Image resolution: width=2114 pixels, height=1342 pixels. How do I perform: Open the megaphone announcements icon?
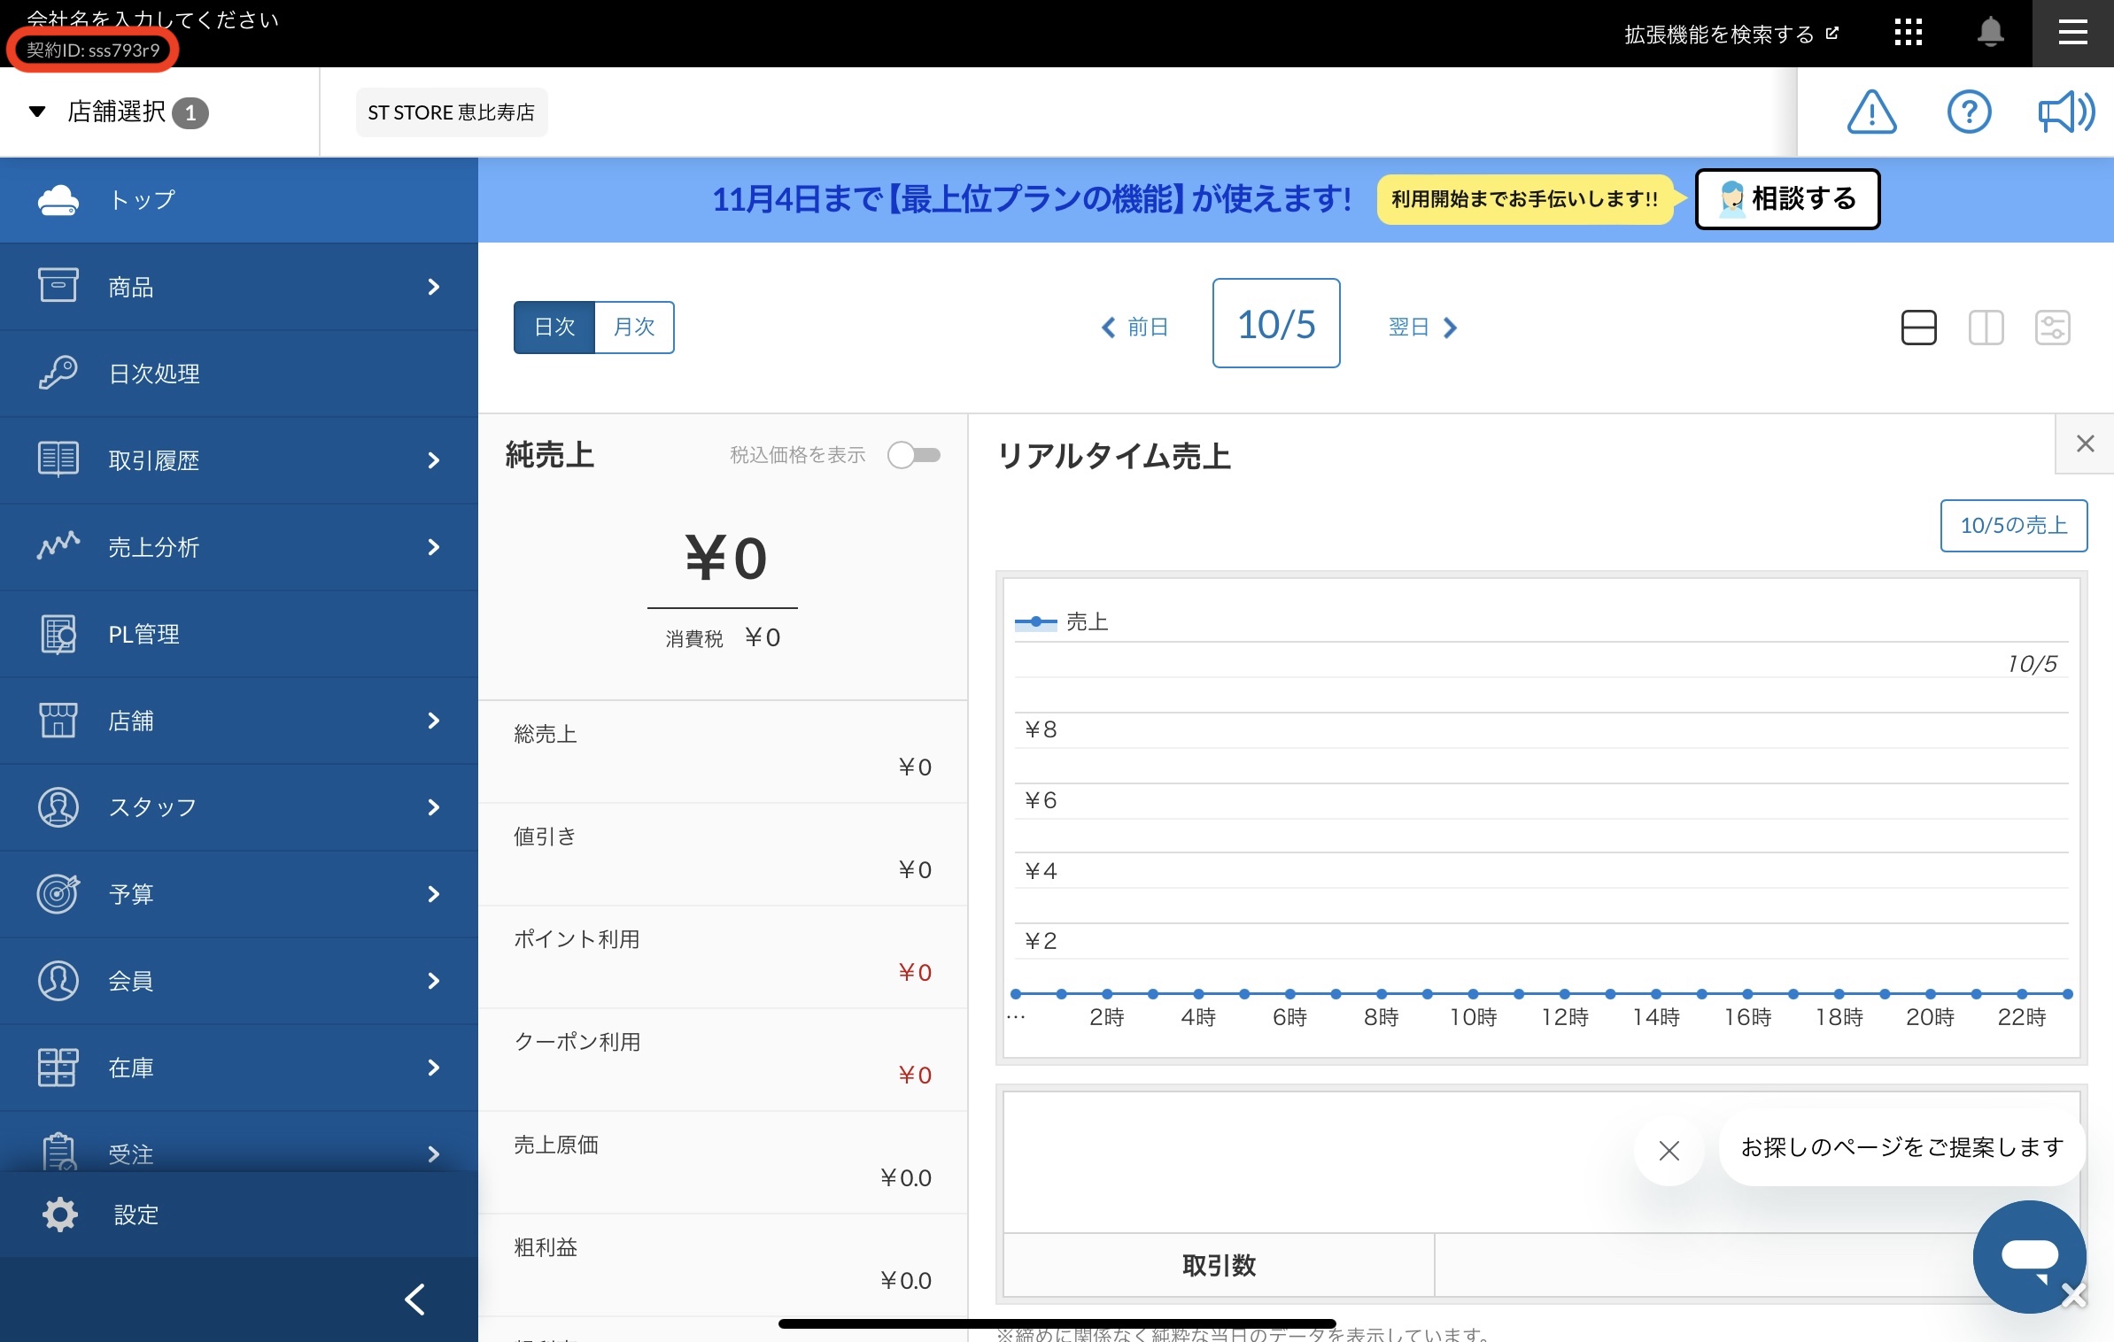2065,112
